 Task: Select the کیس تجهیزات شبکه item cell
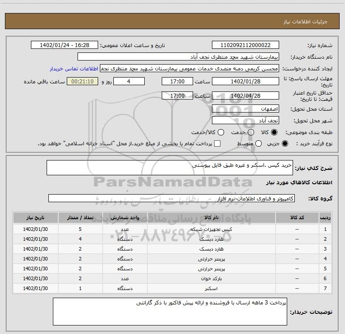coord(211,229)
